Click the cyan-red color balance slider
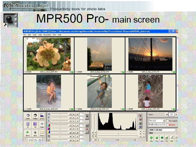The image size is (196, 147). click(60, 125)
